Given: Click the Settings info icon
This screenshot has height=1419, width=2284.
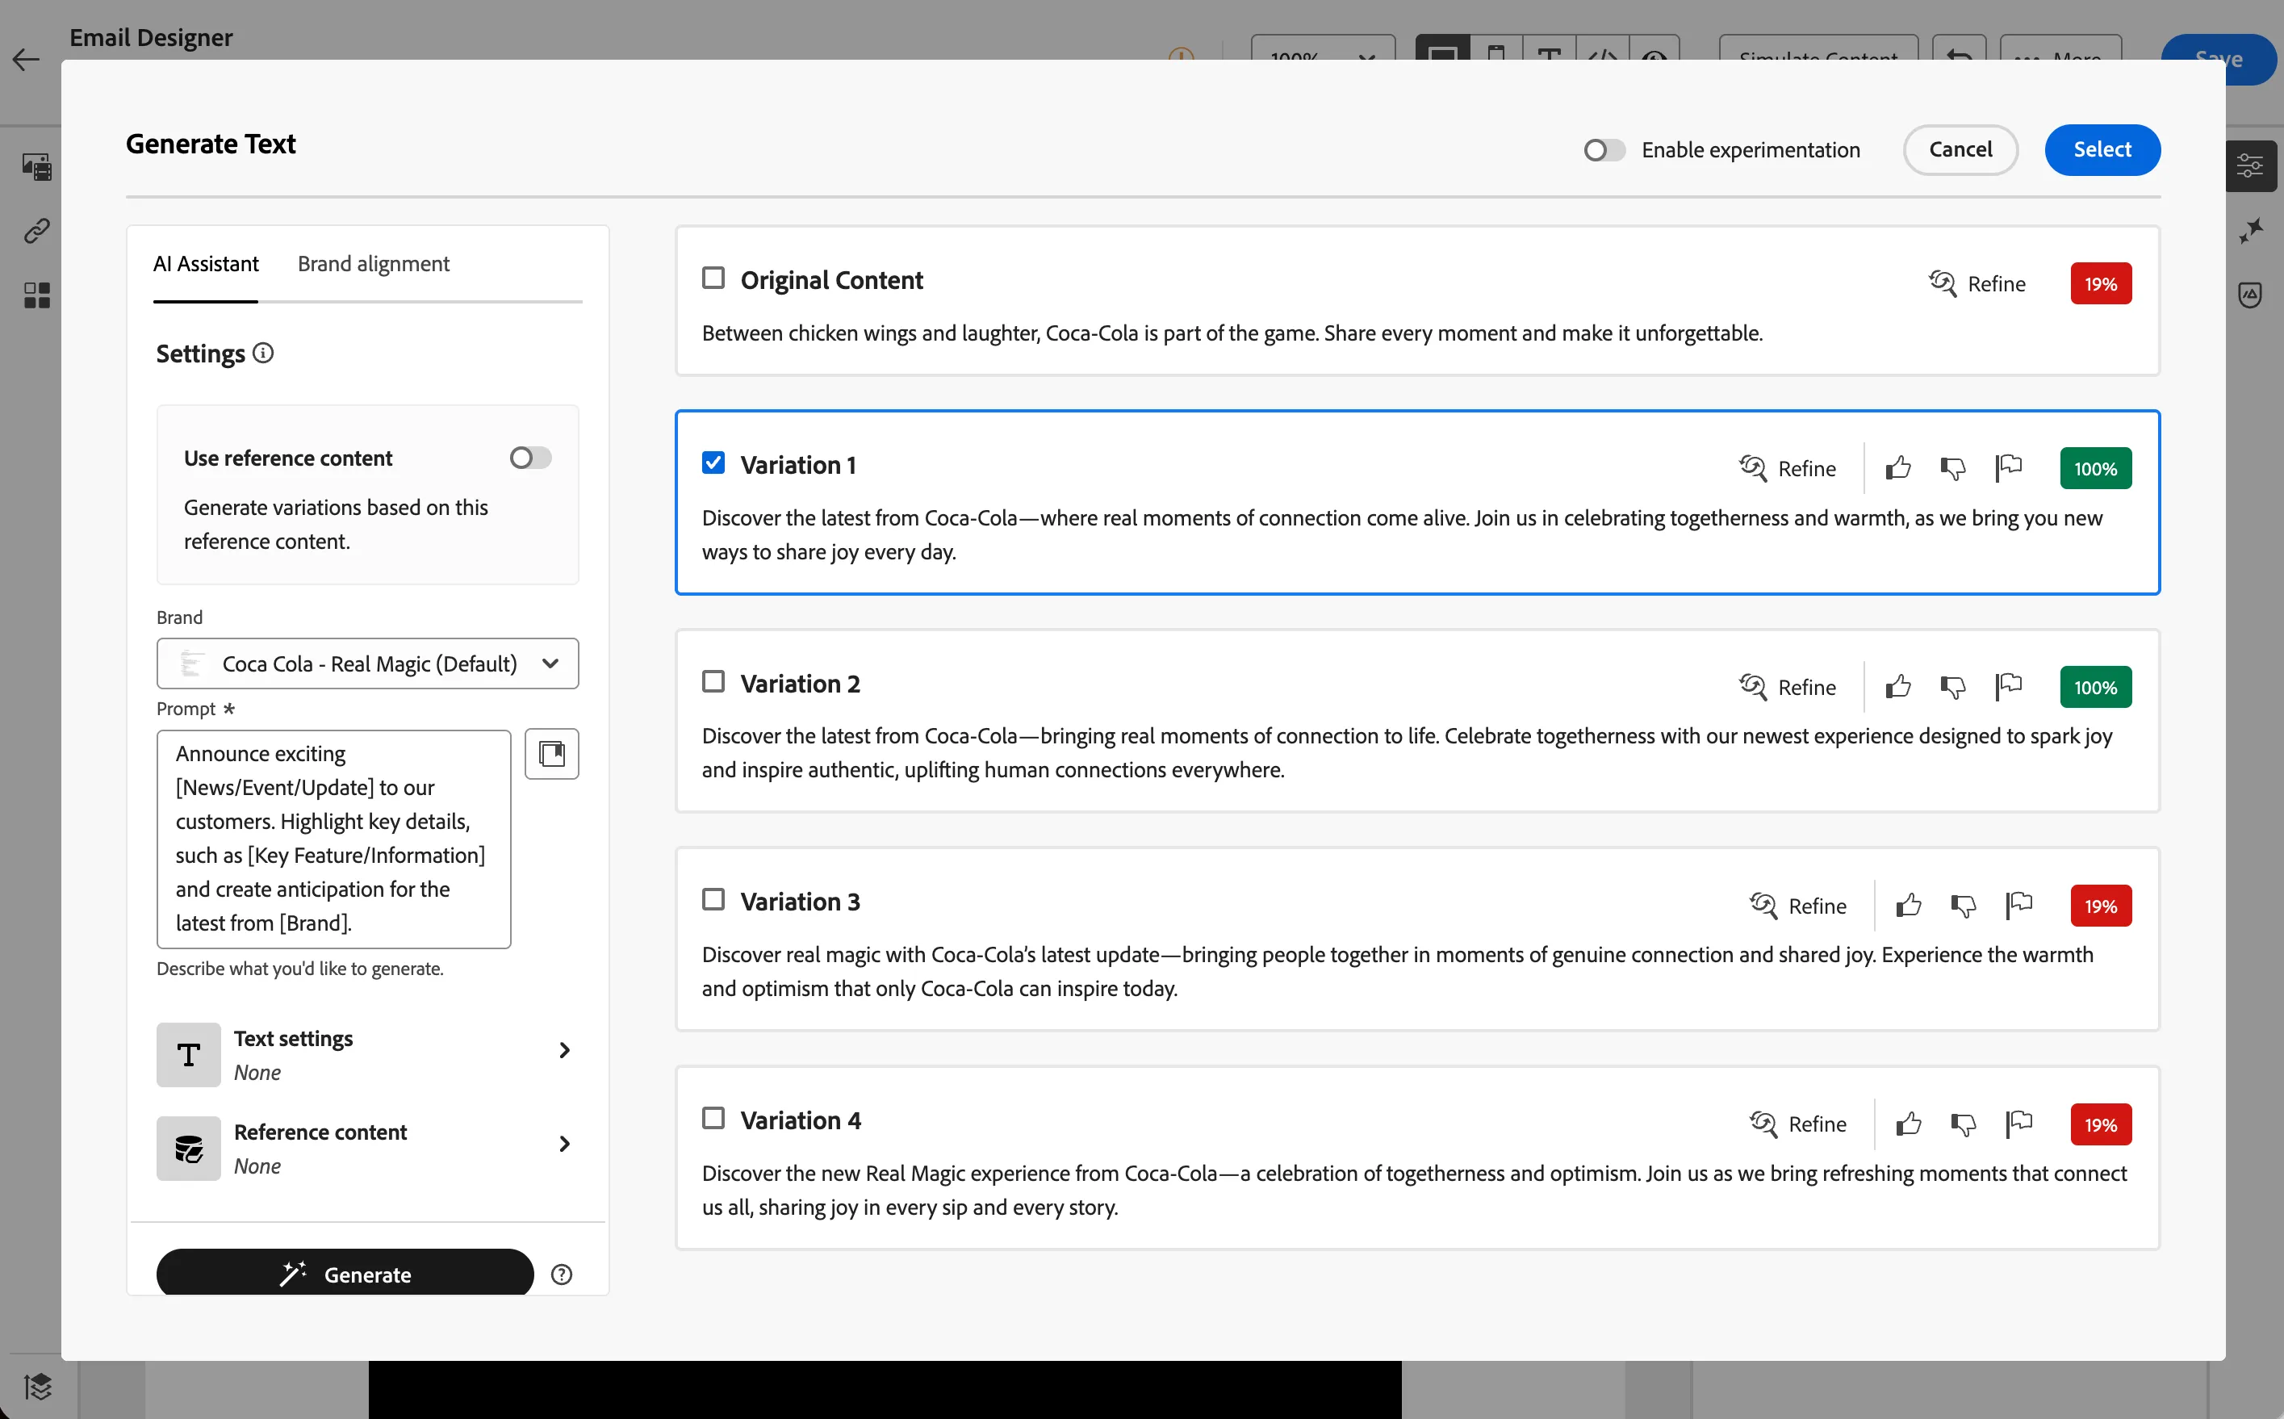Looking at the screenshot, I should coord(264,353).
